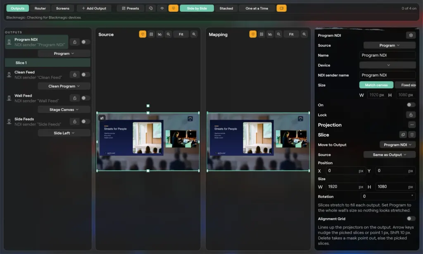The image size is (423, 254).
Task: Delete the slice with the trash icon
Action: [x=412, y=135]
